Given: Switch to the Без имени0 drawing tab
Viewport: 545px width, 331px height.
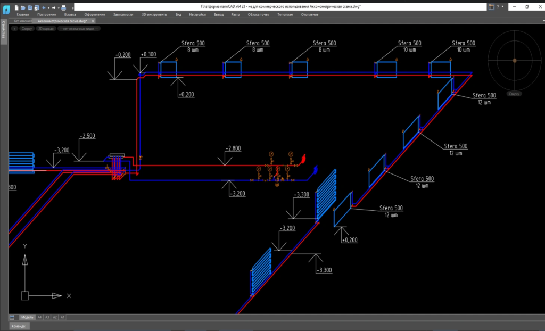Looking at the screenshot, I should 23,20.
